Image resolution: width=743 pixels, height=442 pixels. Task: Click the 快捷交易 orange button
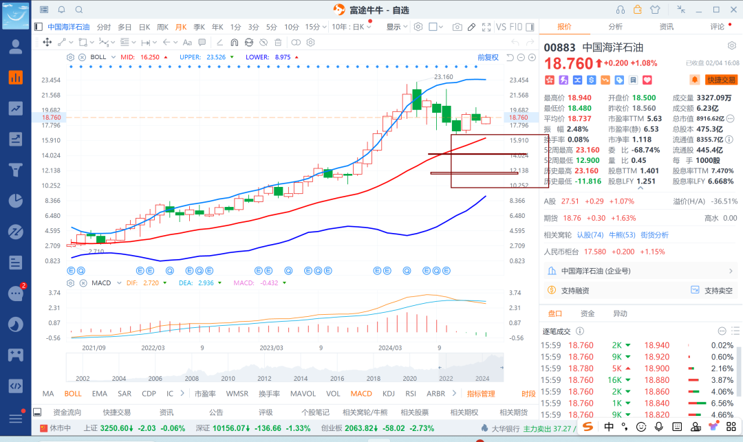click(x=721, y=80)
